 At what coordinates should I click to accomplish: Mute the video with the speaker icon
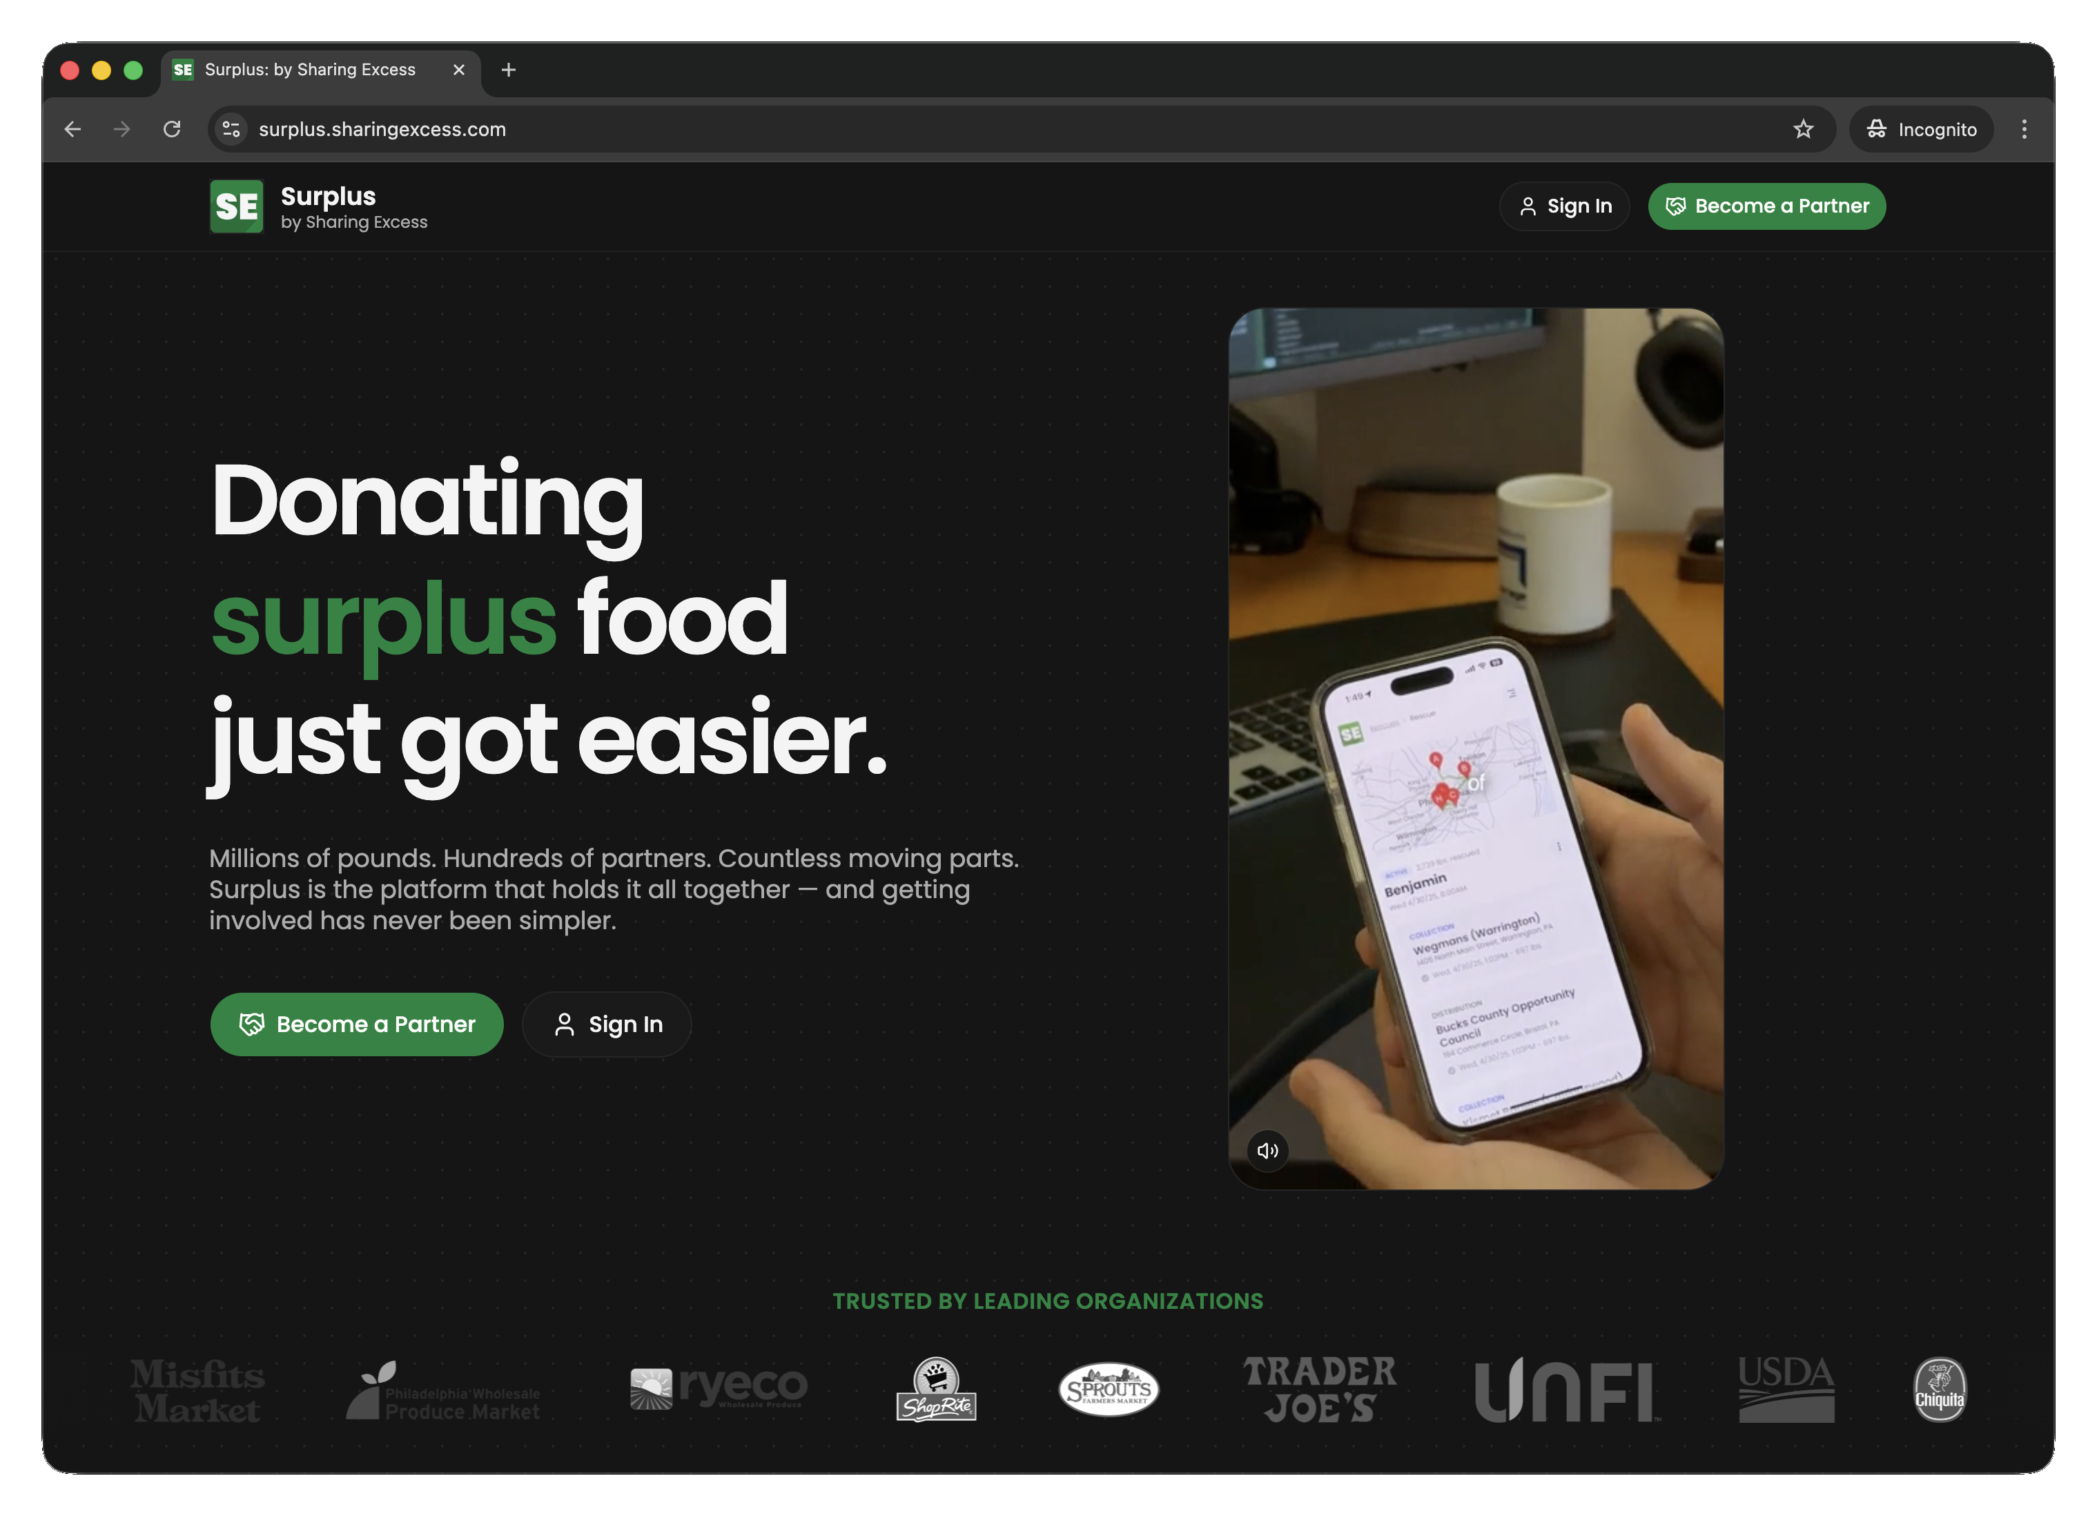point(1267,1149)
